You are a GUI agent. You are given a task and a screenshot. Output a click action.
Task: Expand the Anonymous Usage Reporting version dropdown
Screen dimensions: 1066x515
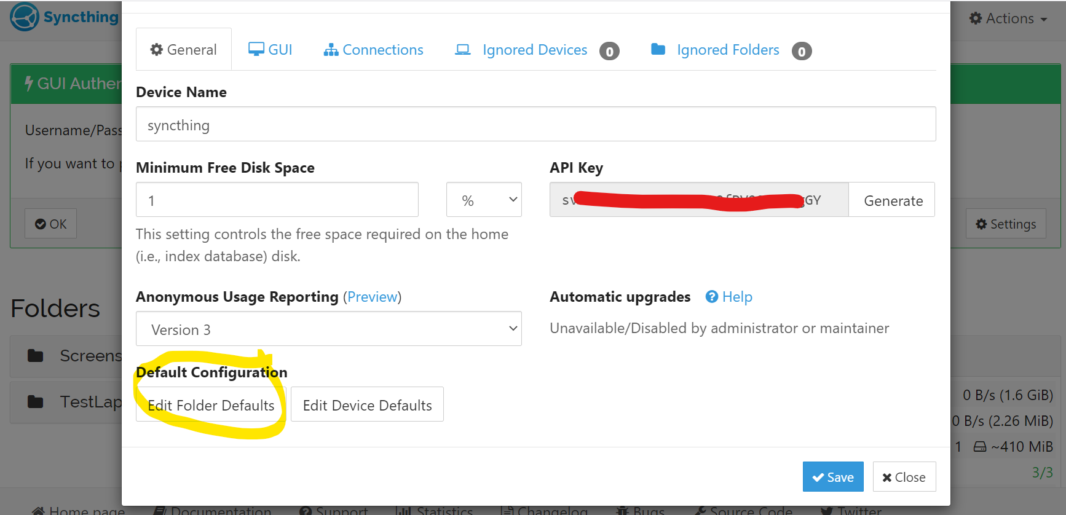(x=328, y=329)
